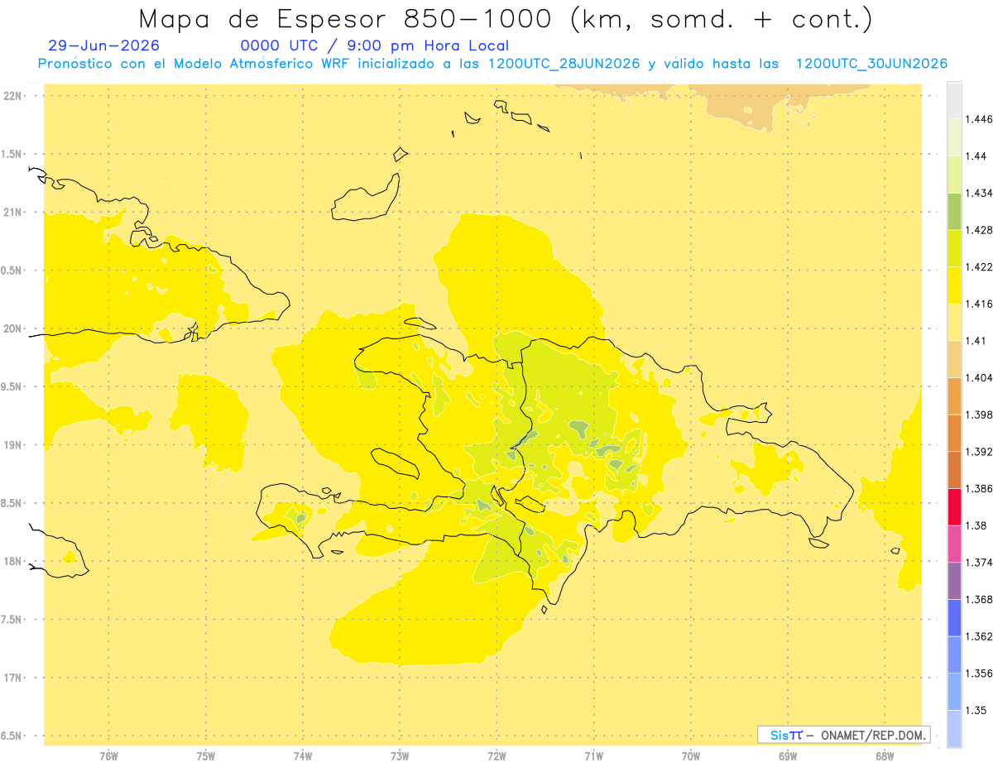Click the 'ONAMET/REP.DOM.' credit label
Screen dimensions: 993x767
point(874,735)
